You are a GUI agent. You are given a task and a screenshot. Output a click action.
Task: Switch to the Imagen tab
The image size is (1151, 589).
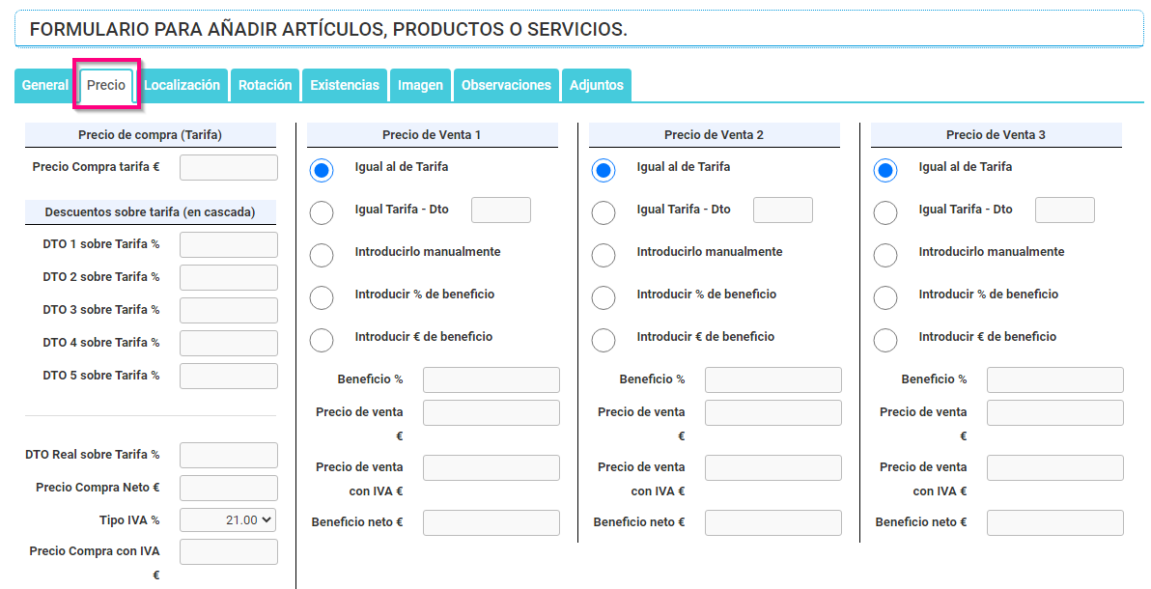421,85
